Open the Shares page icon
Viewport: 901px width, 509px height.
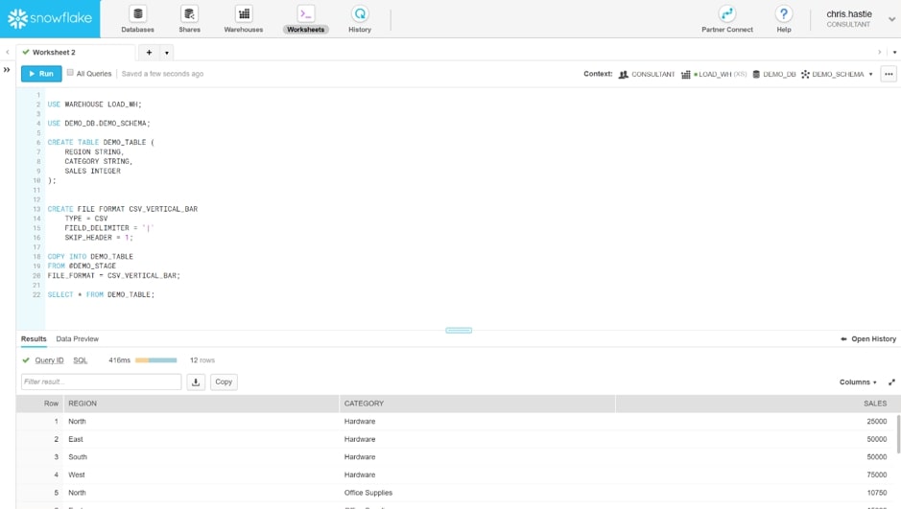(189, 14)
